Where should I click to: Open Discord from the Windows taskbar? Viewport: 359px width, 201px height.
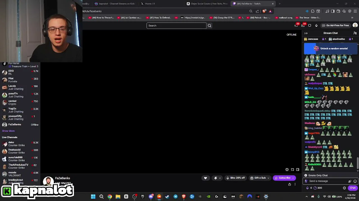151,197
